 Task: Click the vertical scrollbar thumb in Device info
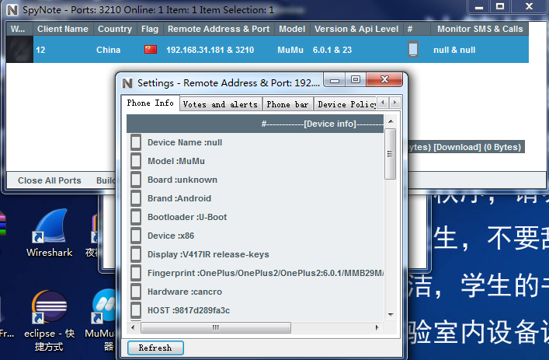390,154
